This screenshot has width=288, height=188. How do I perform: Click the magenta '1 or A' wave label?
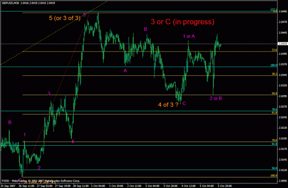tap(189, 36)
